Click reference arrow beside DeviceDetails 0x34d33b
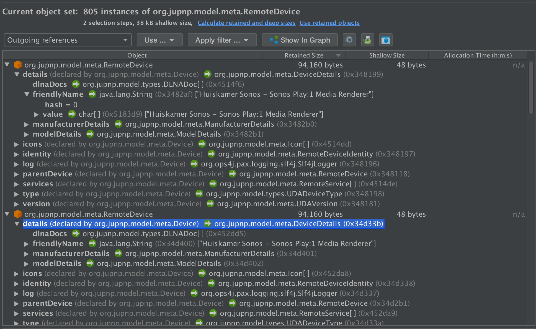The height and width of the screenshot is (329, 536). pos(208,223)
